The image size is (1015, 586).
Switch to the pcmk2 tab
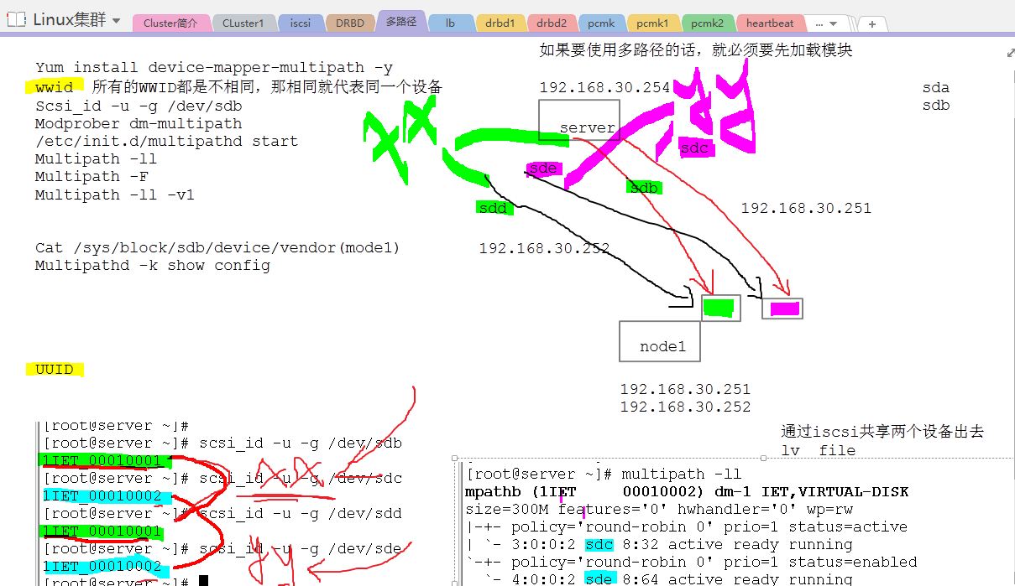707,23
